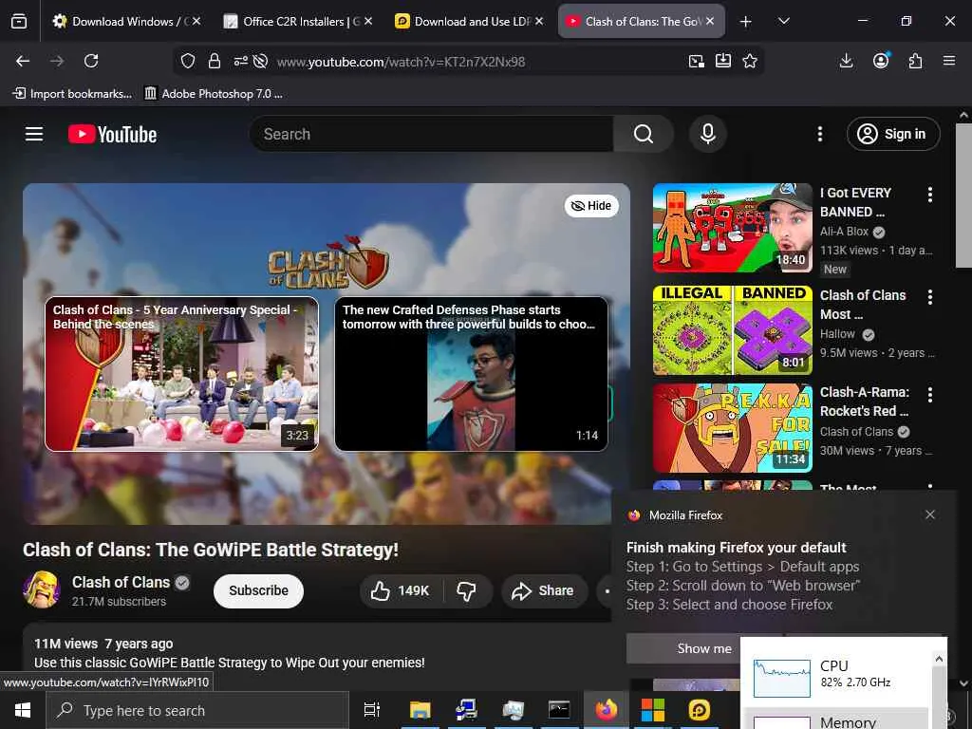Switch to Download and Use LDPlayer tab
The height and width of the screenshot is (729, 972).
468,21
